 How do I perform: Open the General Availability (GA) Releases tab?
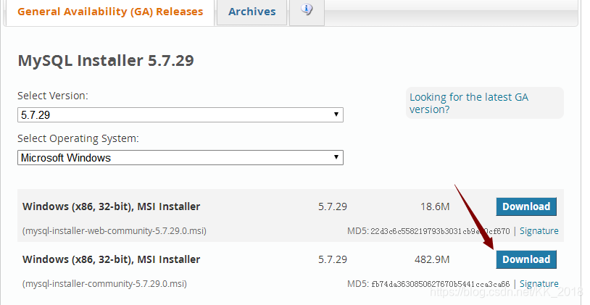point(109,12)
